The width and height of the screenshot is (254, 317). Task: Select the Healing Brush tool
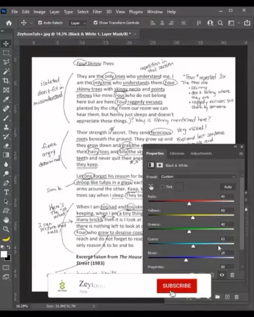tap(6, 108)
